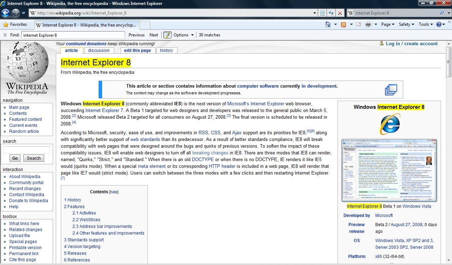The height and width of the screenshot is (265, 452).
Task: Click the Refresh page icon
Action: coord(331,13)
